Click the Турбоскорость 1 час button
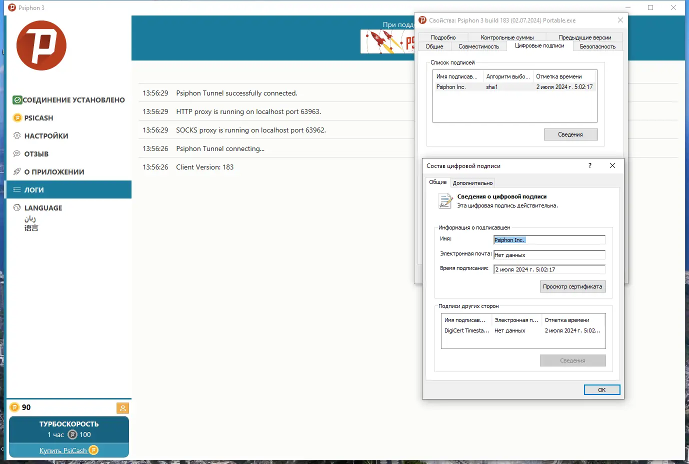 (x=69, y=429)
